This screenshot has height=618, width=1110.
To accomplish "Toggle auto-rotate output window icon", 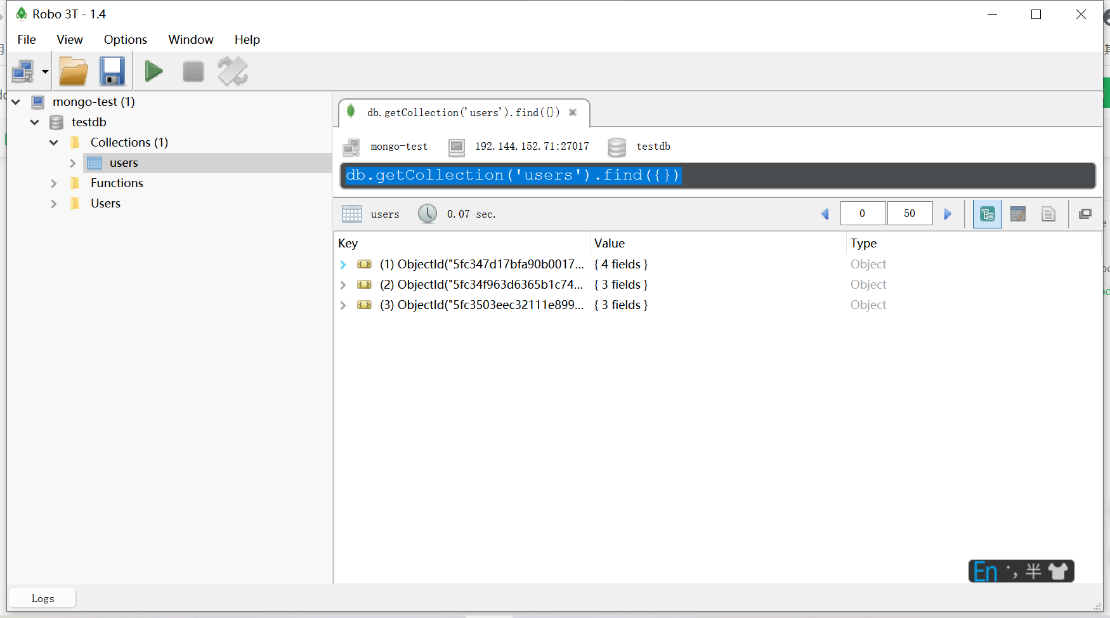I will 233,71.
